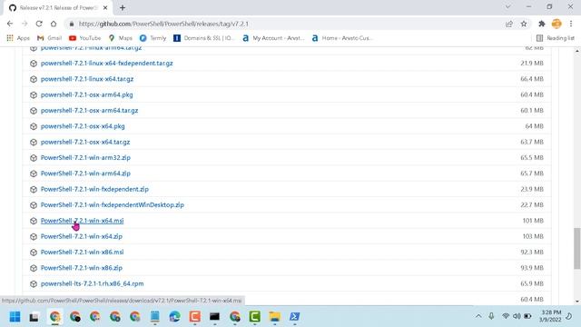Click package icon beside win-x86.zip

[x=34, y=268]
